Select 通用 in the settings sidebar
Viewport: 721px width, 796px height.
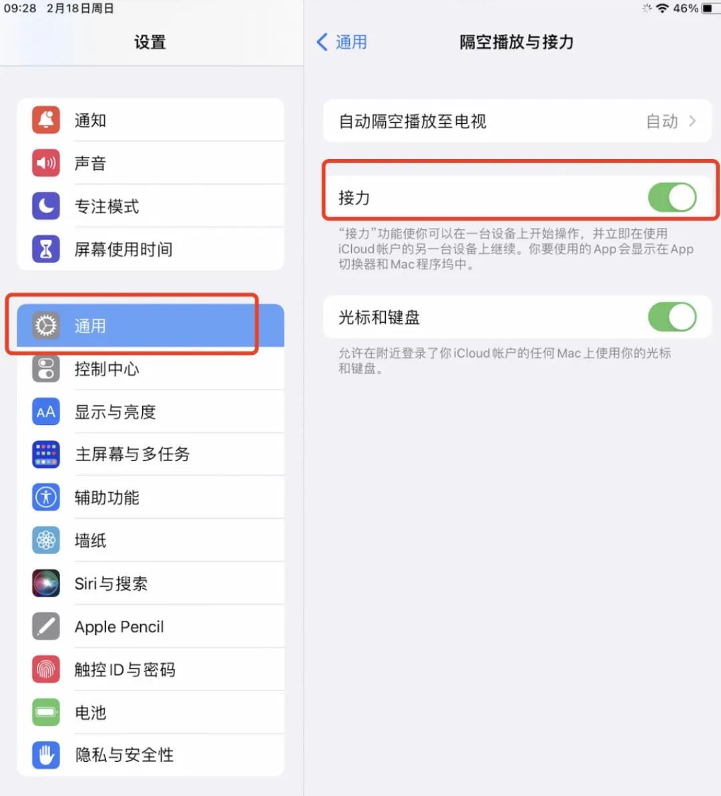tap(151, 325)
